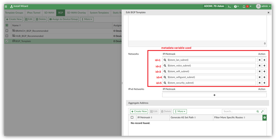Click the $(store_lan_subnet) network field
The image size is (276, 140).
[x=209, y=60]
